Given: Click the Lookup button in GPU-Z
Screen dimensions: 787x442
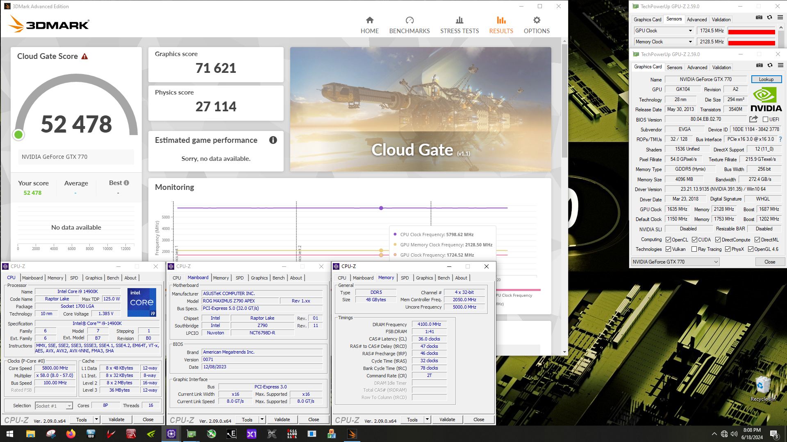Looking at the screenshot, I should point(766,79).
